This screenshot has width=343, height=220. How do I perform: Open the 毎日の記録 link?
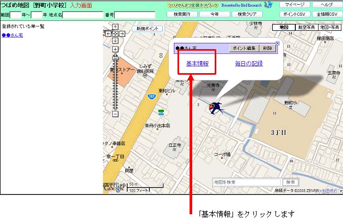249,64
